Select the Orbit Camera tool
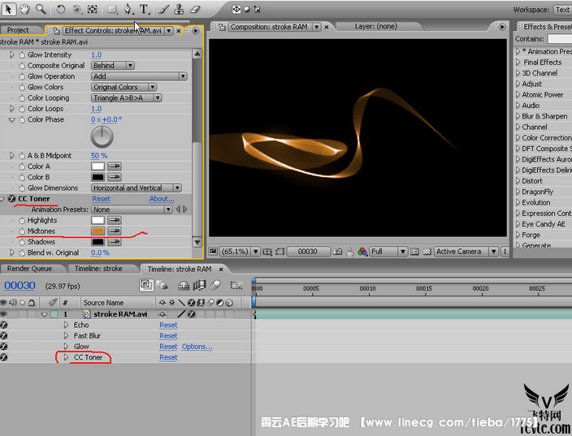This screenshot has height=436, width=572. 76,9
